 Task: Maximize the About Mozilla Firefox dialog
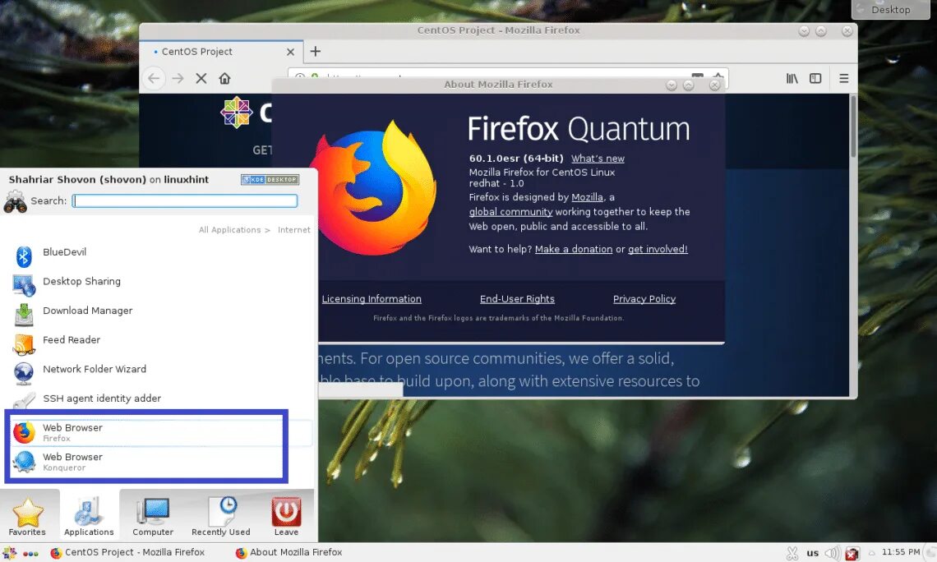(689, 85)
